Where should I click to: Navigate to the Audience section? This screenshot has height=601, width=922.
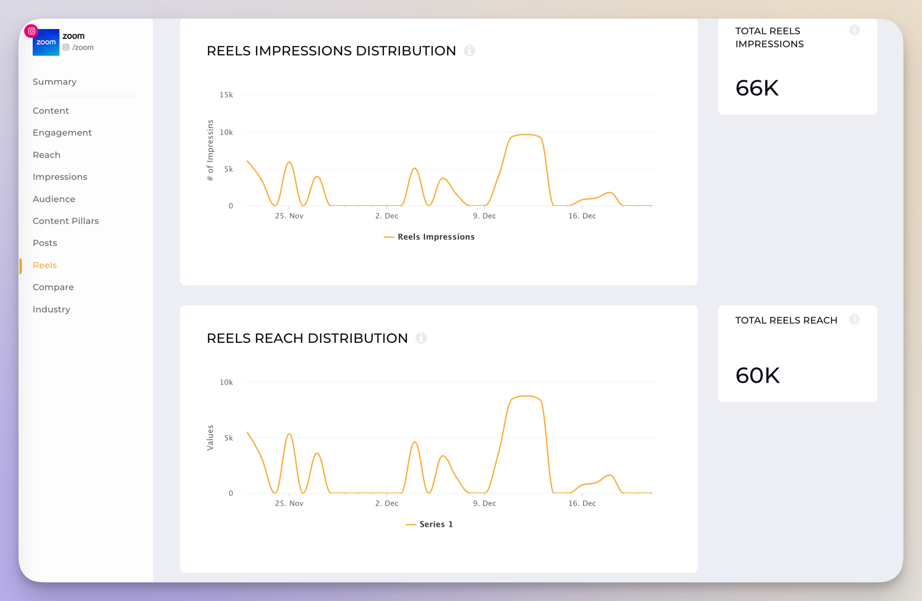(53, 199)
